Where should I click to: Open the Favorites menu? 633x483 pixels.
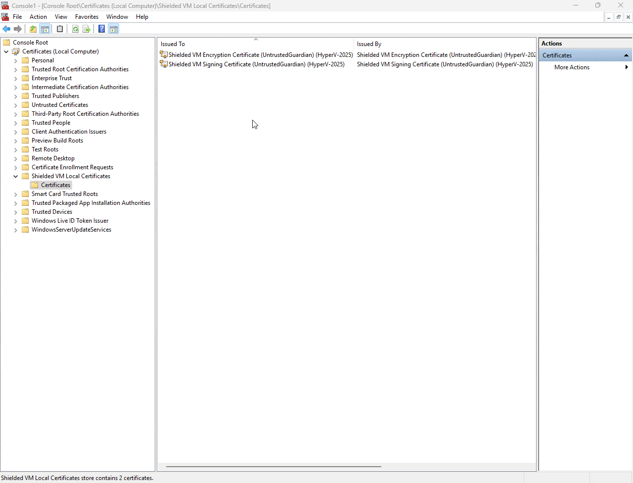[87, 16]
